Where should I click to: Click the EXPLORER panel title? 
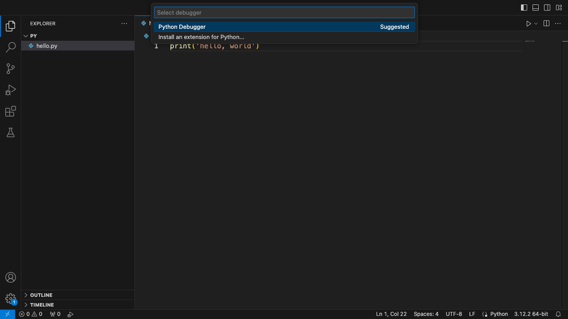tap(43, 23)
